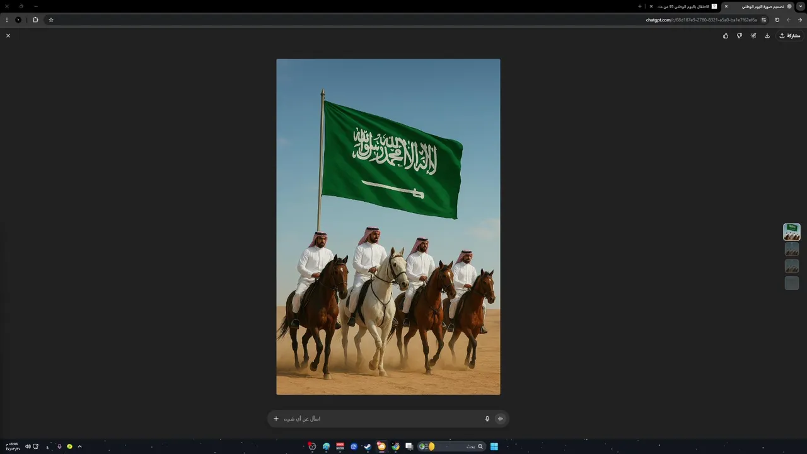The width and height of the screenshot is (807, 454).
Task: Open a new browser tab
Action: (639, 6)
